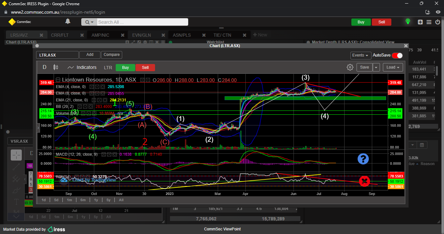Remove the EMA (4) indicator

(102, 87)
